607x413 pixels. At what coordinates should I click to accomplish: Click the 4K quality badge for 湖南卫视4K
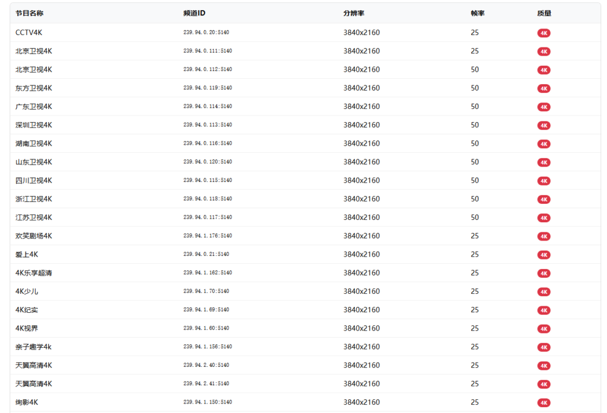[x=544, y=144]
